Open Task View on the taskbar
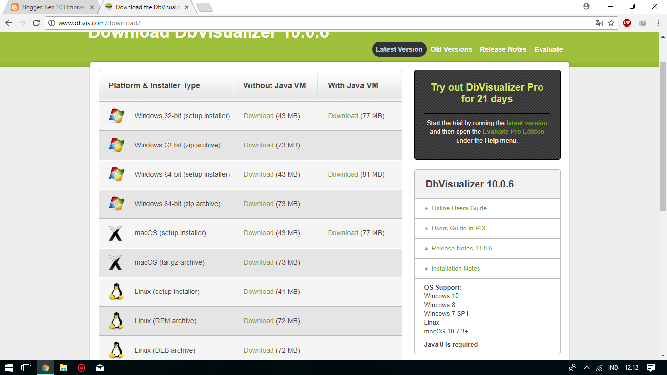 [x=26, y=368]
